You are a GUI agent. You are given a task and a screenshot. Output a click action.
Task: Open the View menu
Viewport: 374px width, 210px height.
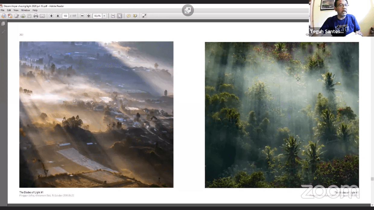point(16,10)
